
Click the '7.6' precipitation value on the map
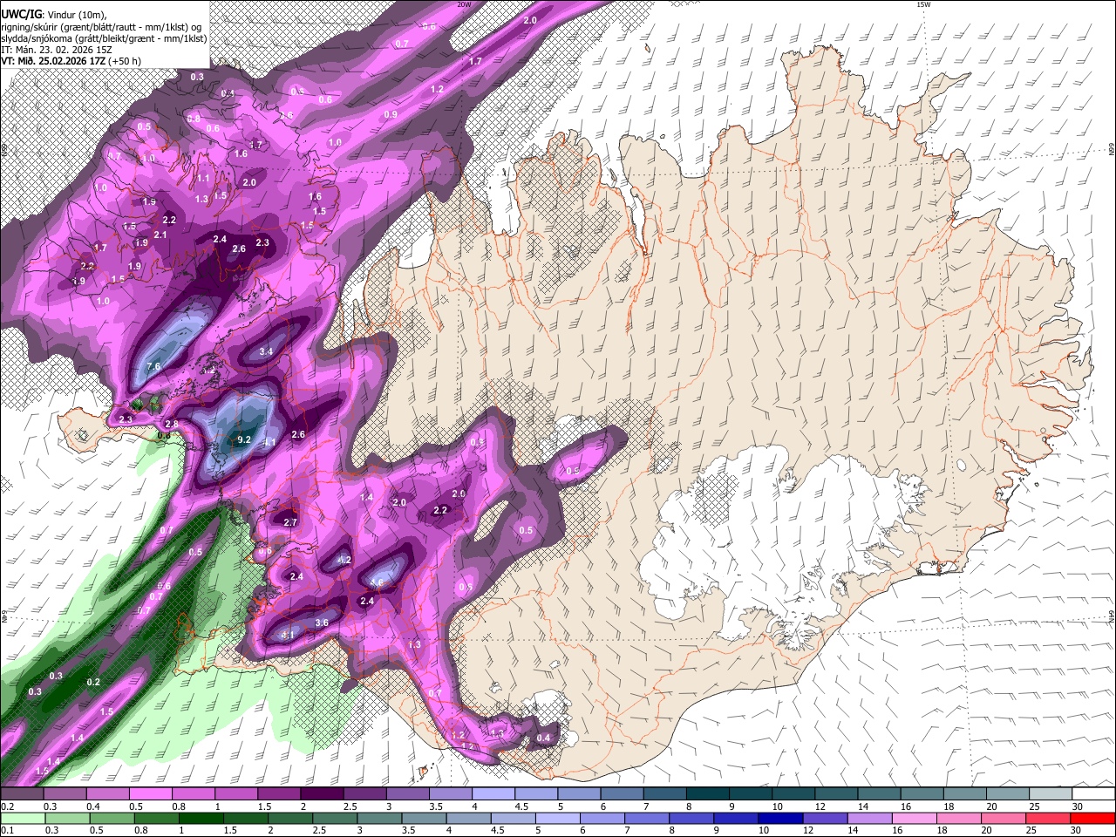[x=153, y=366]
